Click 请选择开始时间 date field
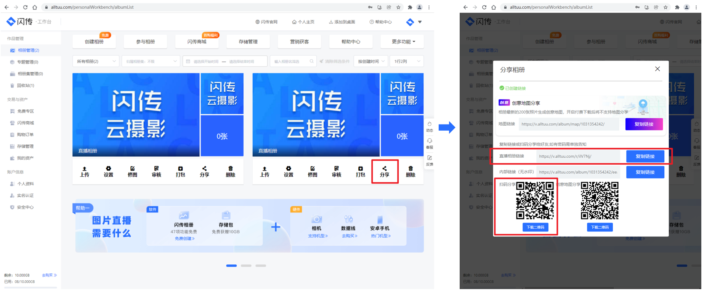This screenshot has width=704, height=291. point(206,61)
